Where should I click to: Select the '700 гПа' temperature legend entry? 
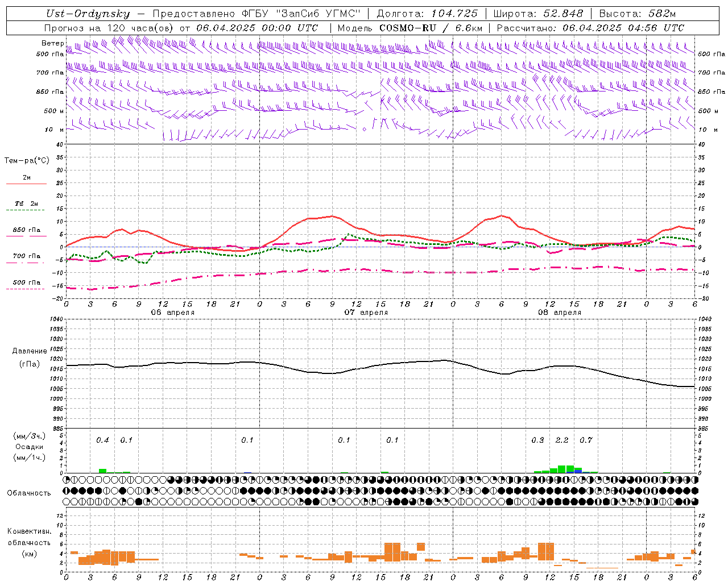[x=26, y=256]
